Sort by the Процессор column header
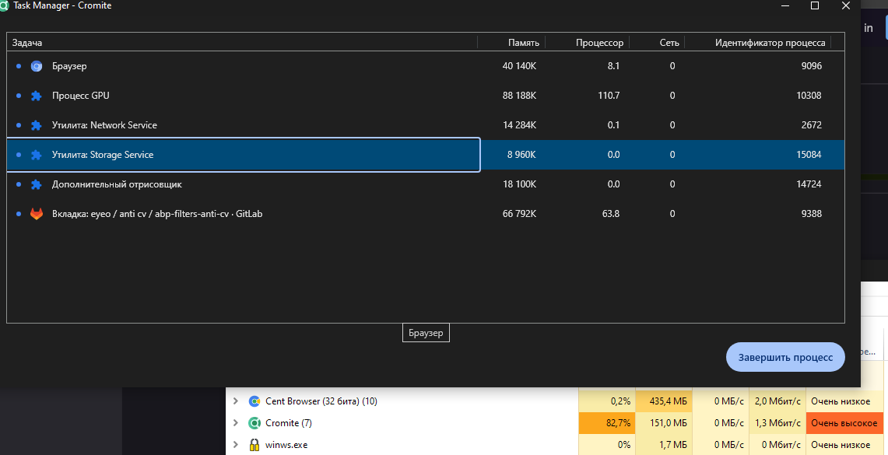 (x=599, y=43)
